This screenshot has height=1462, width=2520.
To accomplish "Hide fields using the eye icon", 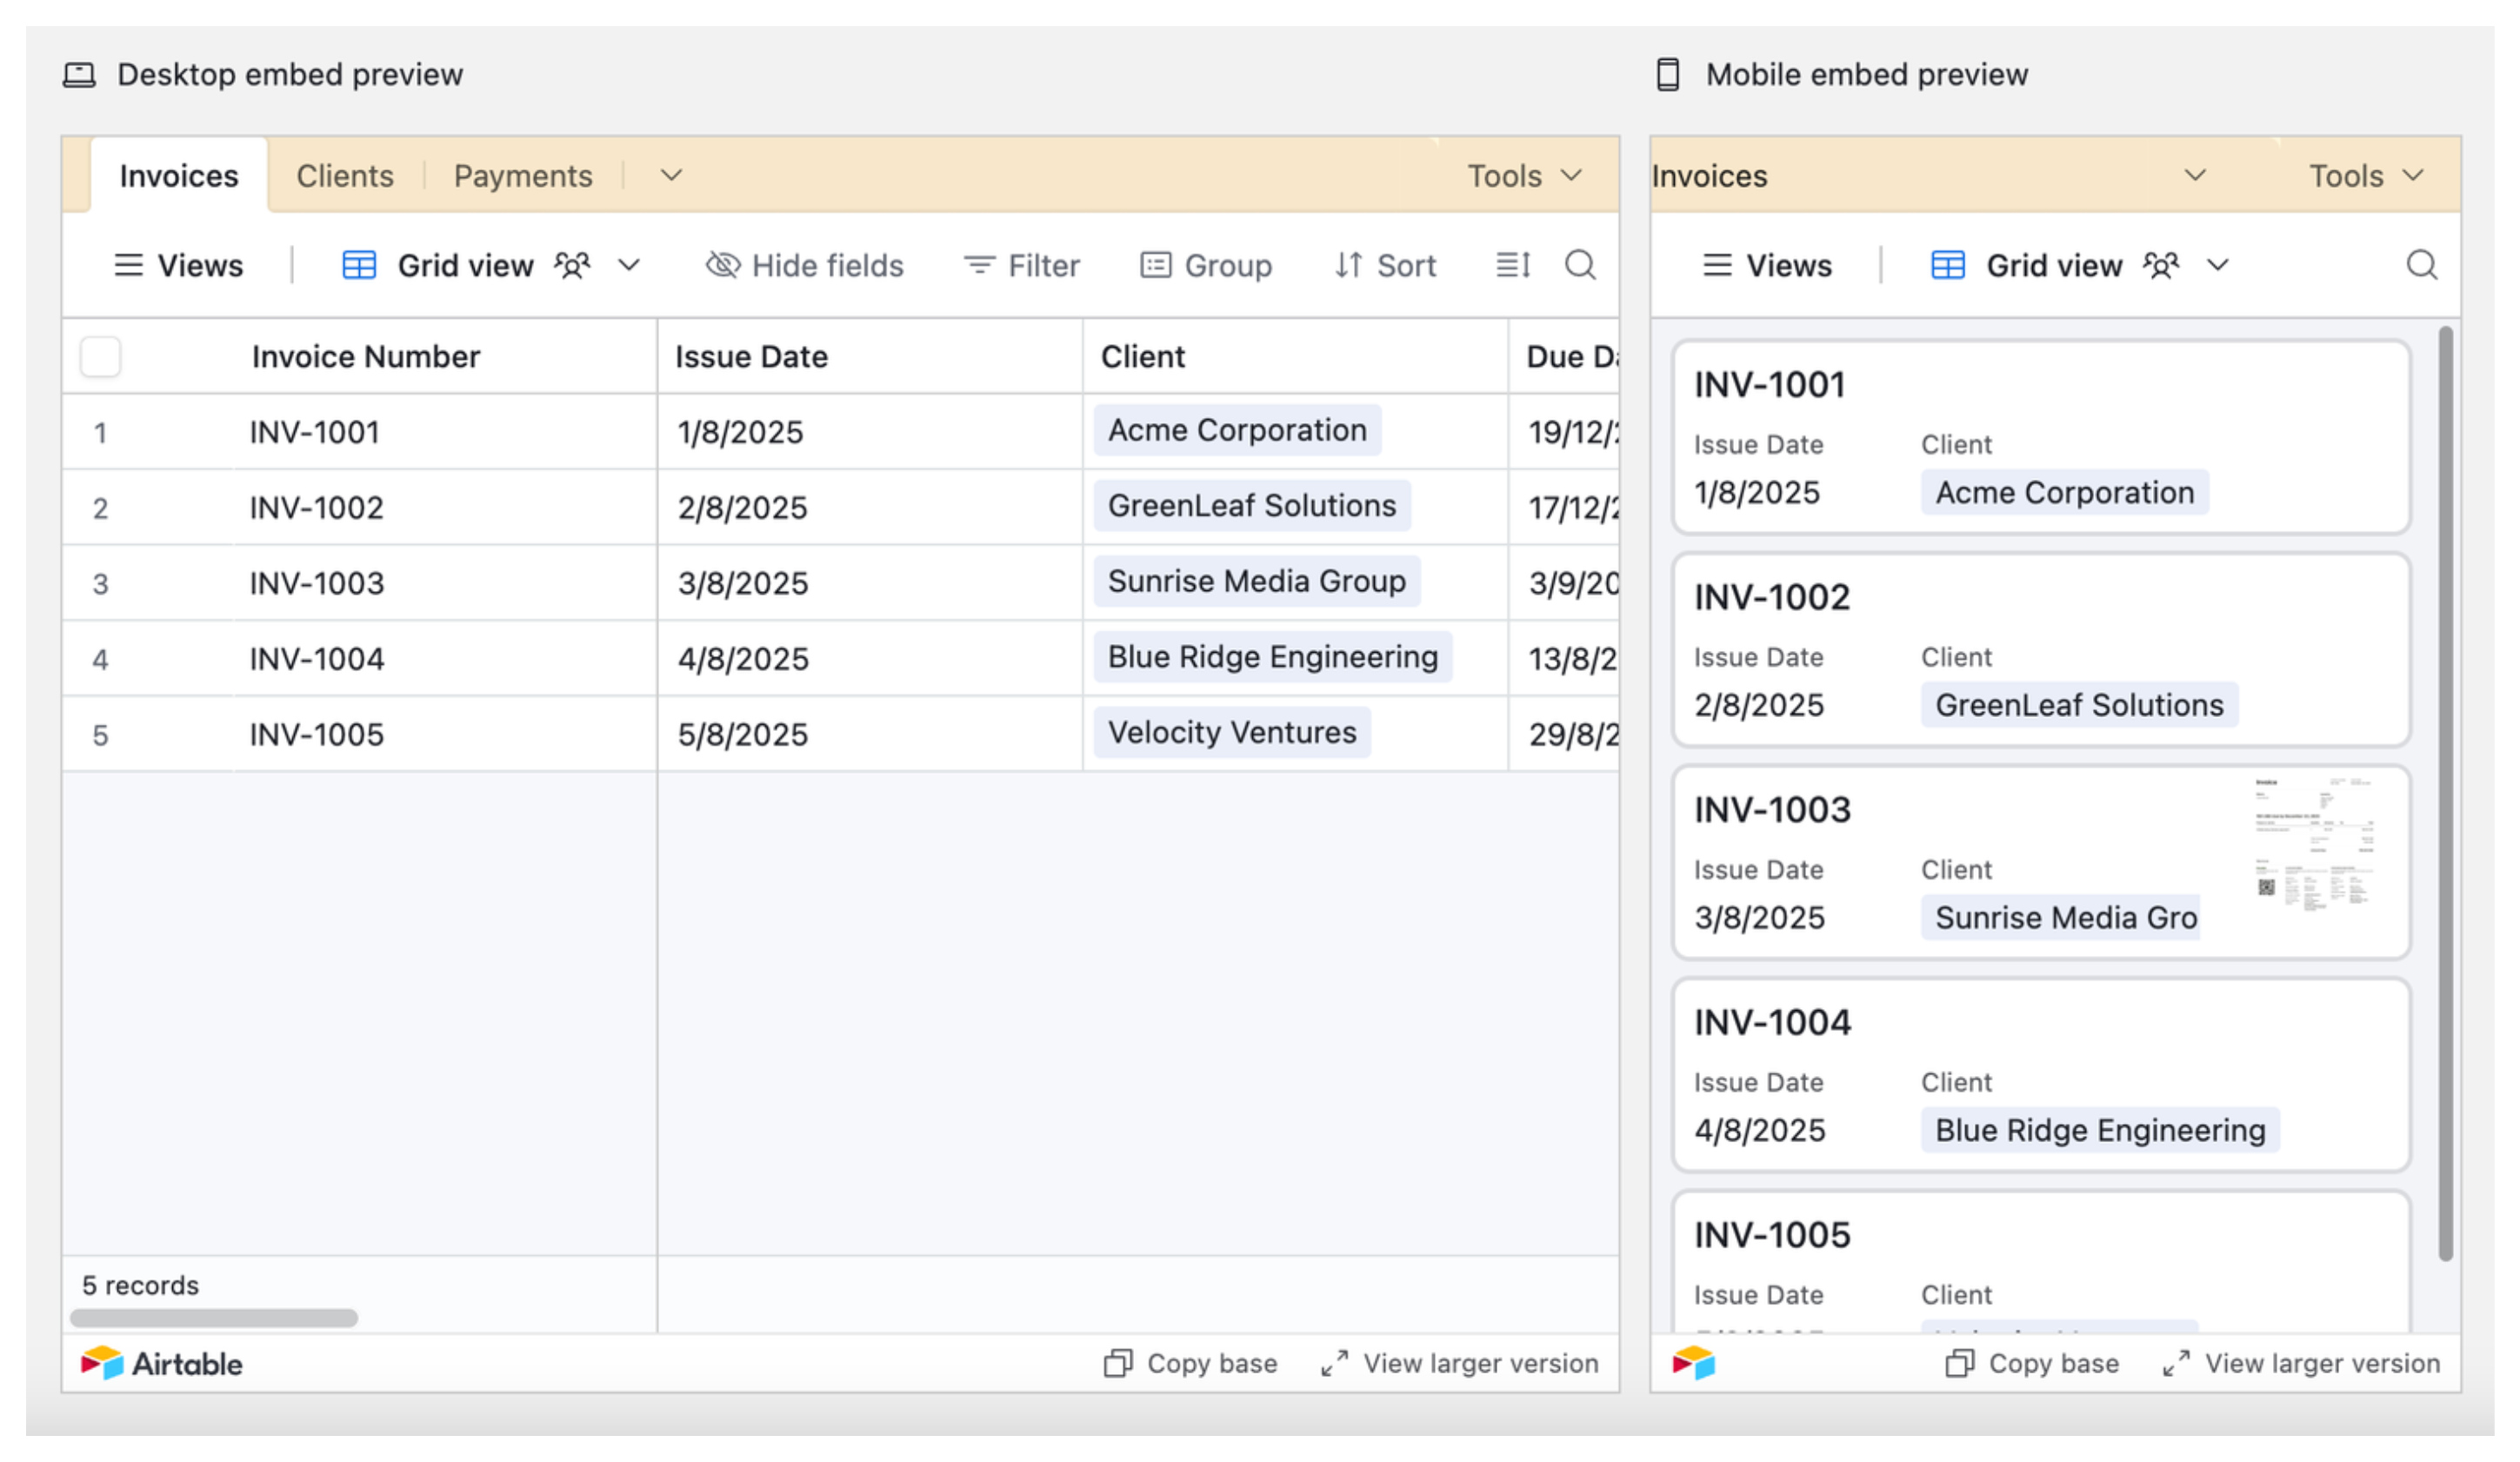I will coord(805,265).
